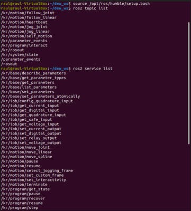Image resolution: width=191 pixels, height=211 pixels.
Task: Click the /kr/motion/terminate service text
Action: [24, 185]
